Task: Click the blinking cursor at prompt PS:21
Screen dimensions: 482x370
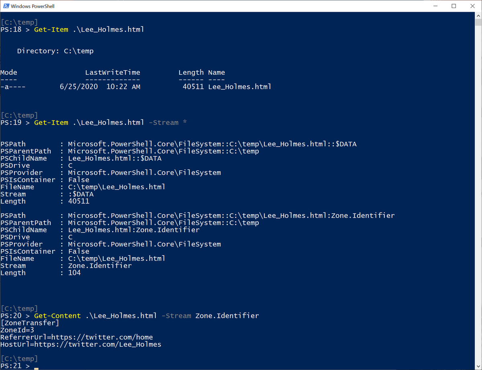Action: (36, 368)
